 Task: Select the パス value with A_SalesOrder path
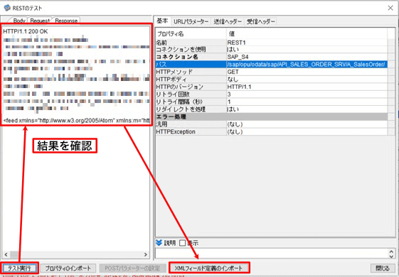click(307, 65)
